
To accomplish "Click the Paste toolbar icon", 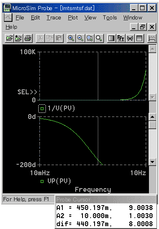I will [x=59, y=38].
